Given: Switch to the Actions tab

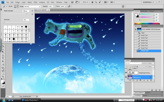Looking at the screenshot, I should point(145,26).
